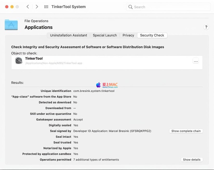Click Show complete chain button
The image size is (214, 170).
pyautogui.click(x=186, y=131)
